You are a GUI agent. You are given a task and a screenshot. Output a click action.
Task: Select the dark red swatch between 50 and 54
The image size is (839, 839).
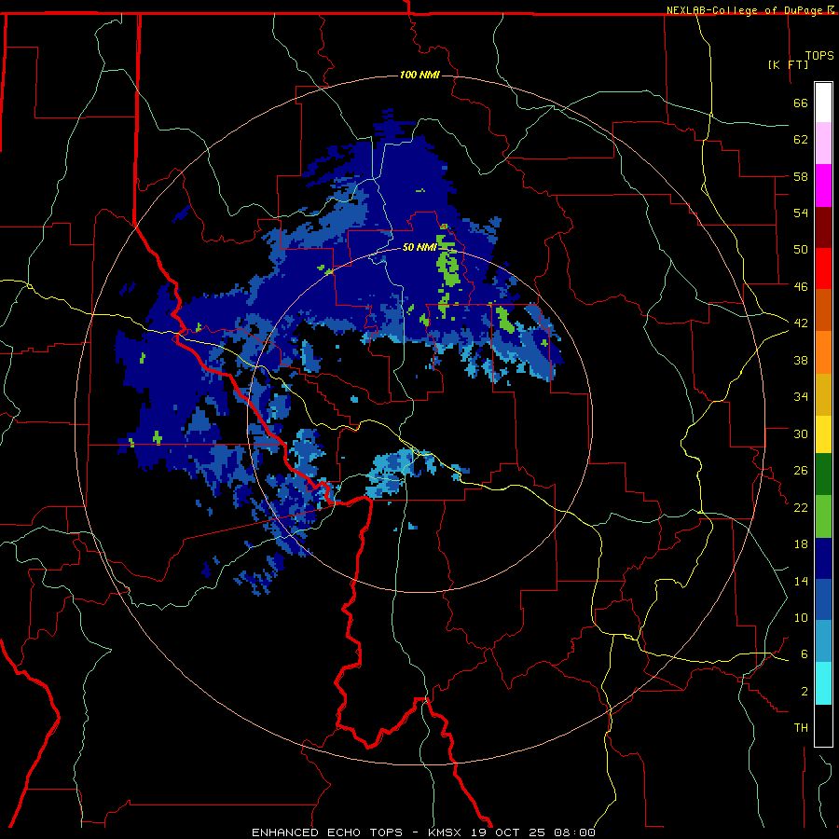coord(823,227)
